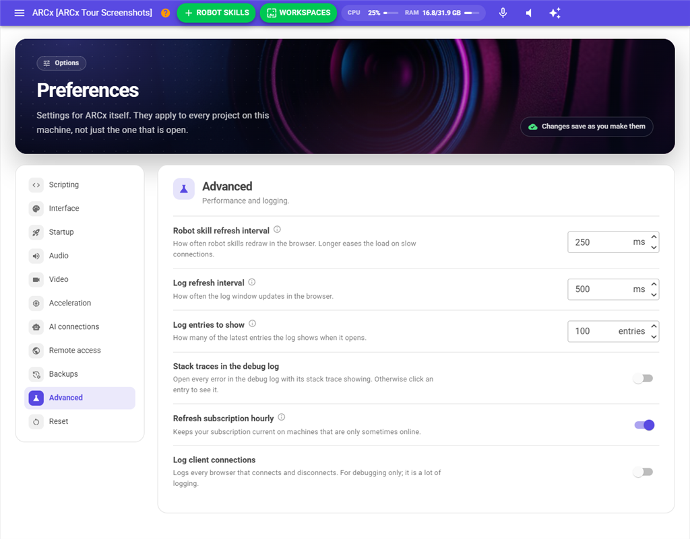
Task: Click the orange help question mark icon
Action: click(x=166, y=13)
